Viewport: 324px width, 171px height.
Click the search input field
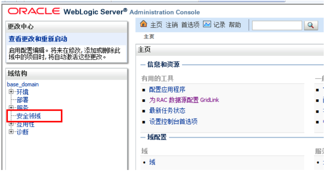[277, 25]
